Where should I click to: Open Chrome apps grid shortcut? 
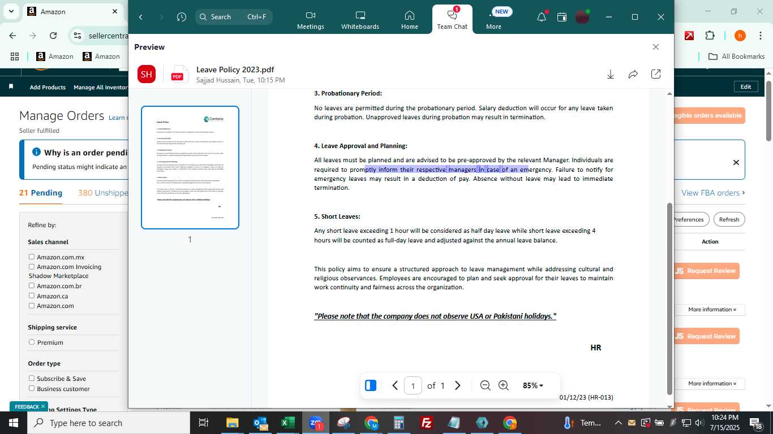point(15,57)
